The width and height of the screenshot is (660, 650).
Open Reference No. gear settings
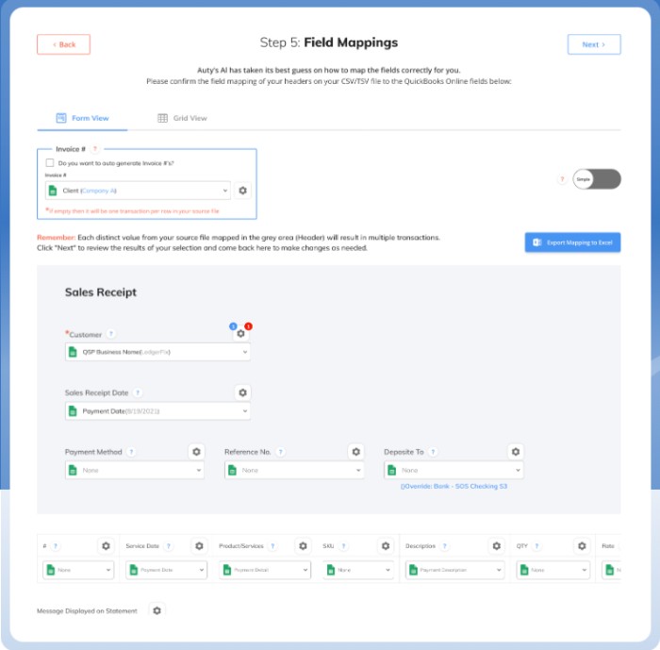(356, 452)
